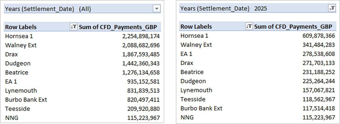Select Dudgeon row label in 2025 table
The height and width of the screenshot is (124, 340).
[193, 81]
